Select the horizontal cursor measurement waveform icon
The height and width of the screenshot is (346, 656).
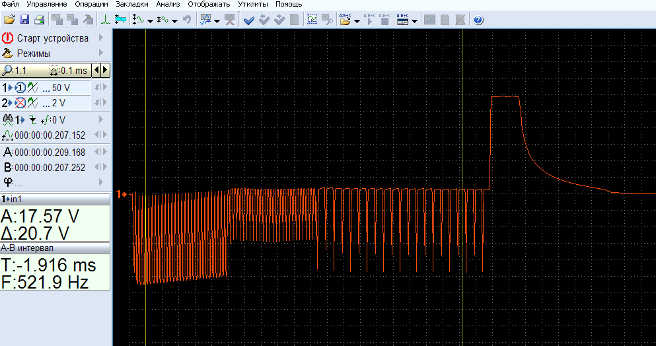click(163, 20)
